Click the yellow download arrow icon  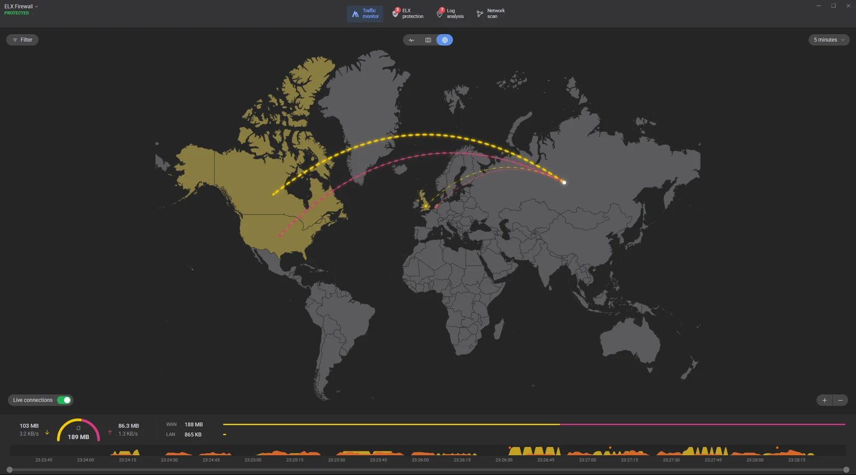click(x=47, y=432)
